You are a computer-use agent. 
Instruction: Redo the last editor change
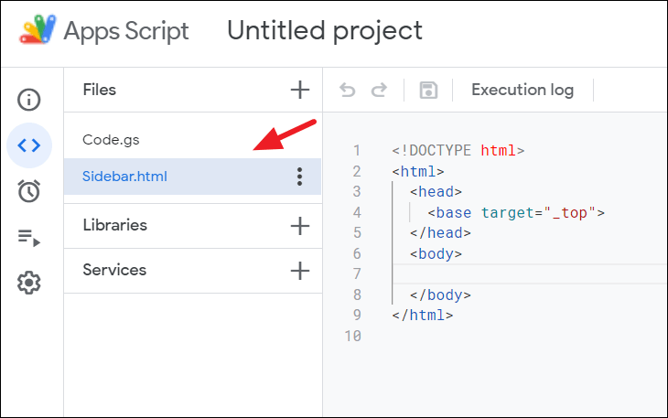(x=379, y=90)
